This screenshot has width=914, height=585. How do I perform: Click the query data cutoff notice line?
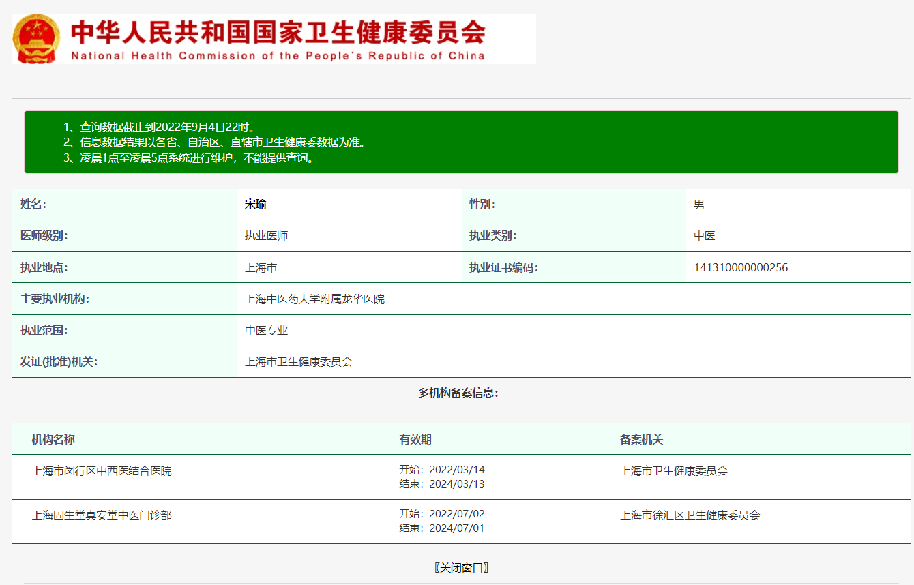(159, 127)
